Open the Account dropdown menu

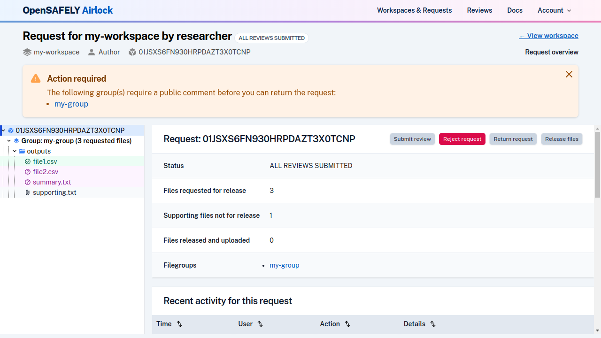click(x=554, y=10)
